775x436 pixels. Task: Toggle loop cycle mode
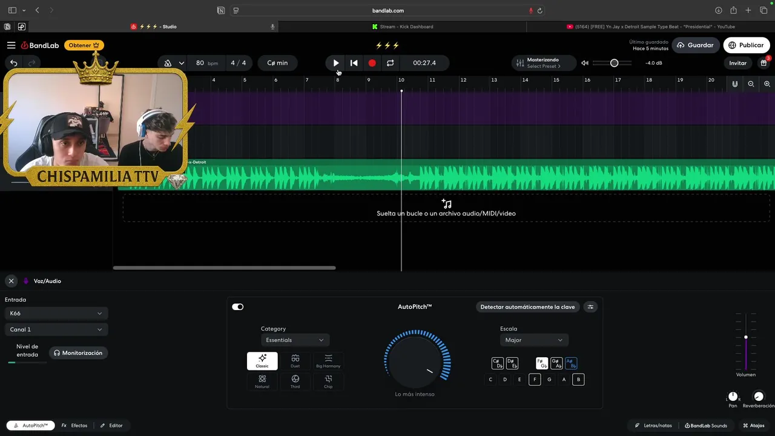(390, 63)
